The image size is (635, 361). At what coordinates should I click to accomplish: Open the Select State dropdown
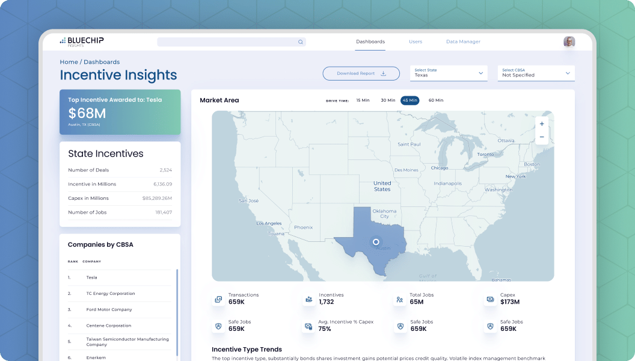pos(449,73)
